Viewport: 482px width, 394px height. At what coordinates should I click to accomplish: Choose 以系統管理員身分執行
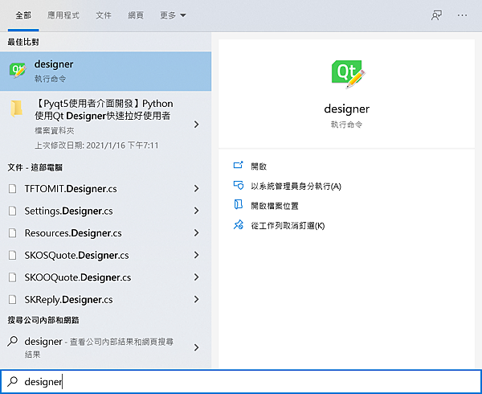295,187
